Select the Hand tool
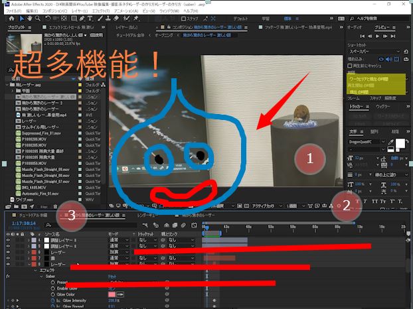 tap(29, 19)
